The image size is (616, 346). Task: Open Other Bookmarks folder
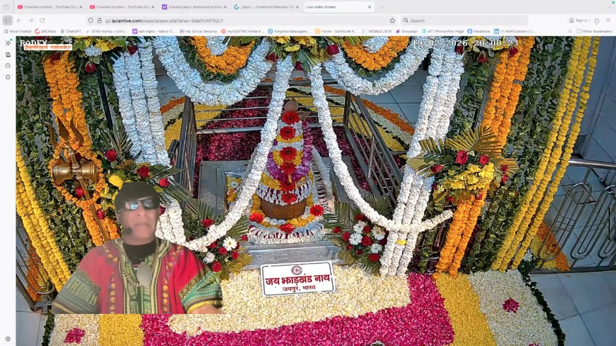(x=594, y=31)
